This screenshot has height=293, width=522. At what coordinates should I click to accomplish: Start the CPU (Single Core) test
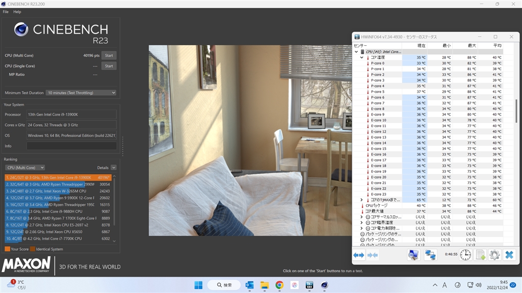tap(109, 66)
